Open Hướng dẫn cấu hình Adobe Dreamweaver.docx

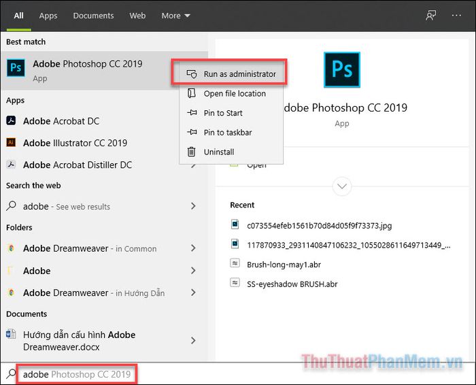[x=104, y=340]
